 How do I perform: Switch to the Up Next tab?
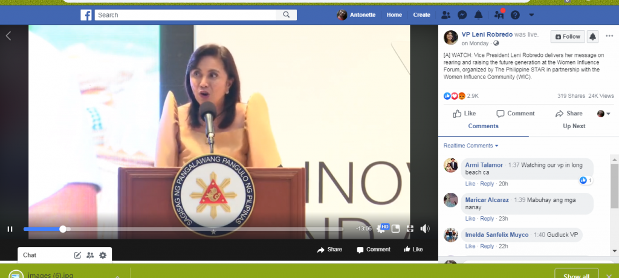[574, 126]
